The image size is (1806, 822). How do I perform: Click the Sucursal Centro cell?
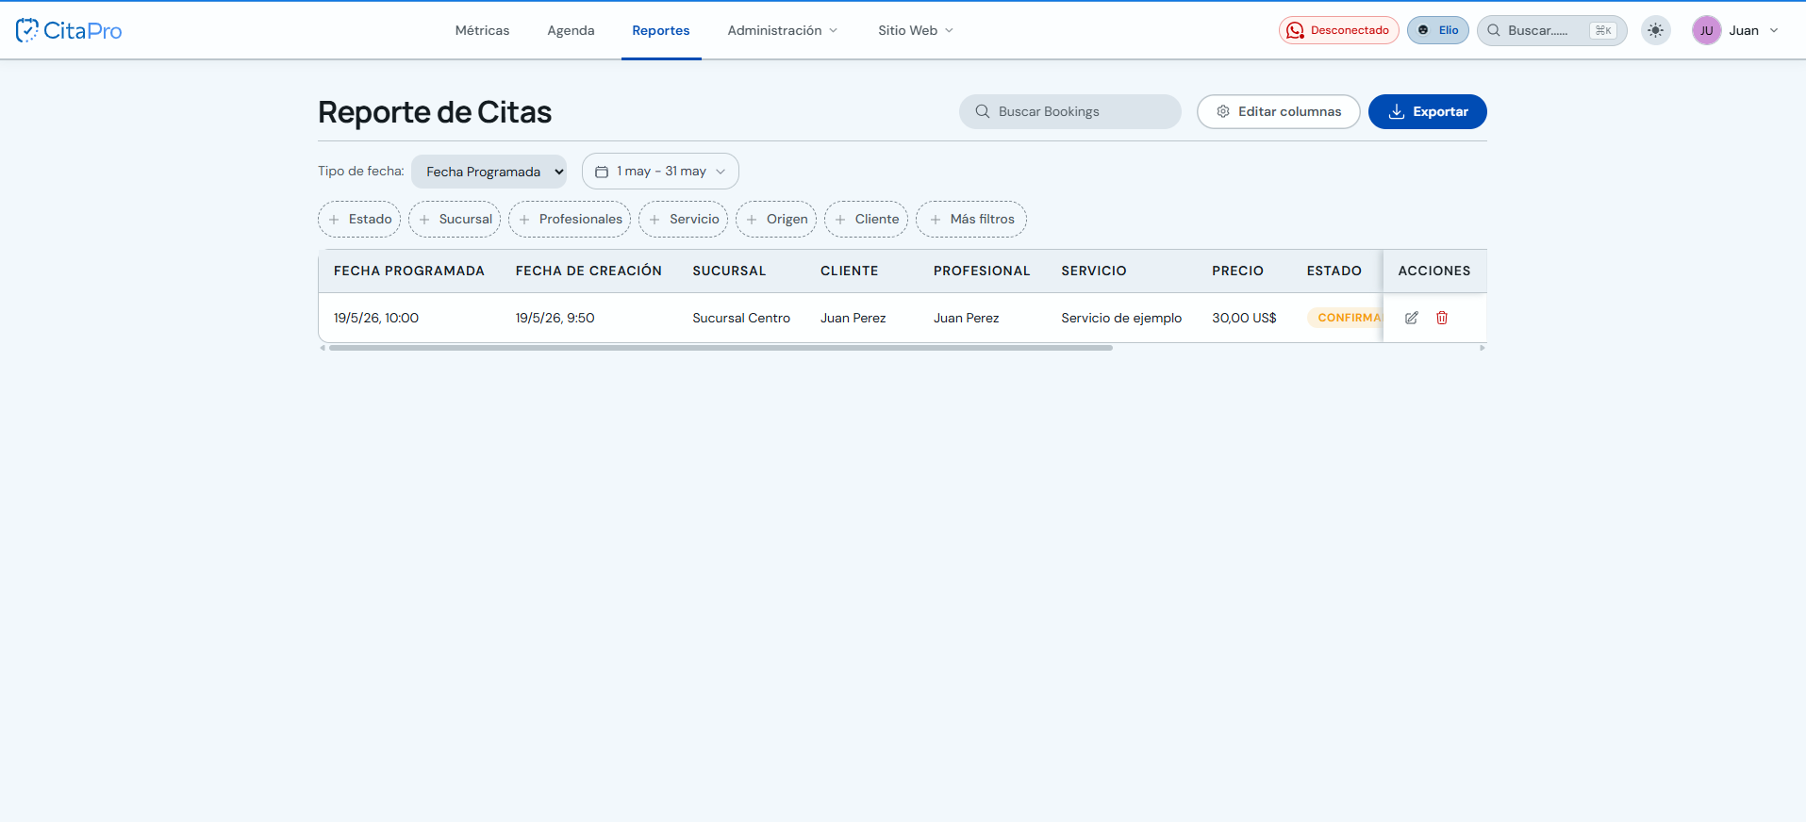pos(741,318)
